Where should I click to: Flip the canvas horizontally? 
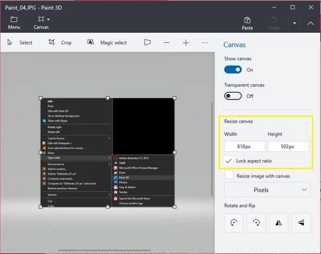click(279, 223)
